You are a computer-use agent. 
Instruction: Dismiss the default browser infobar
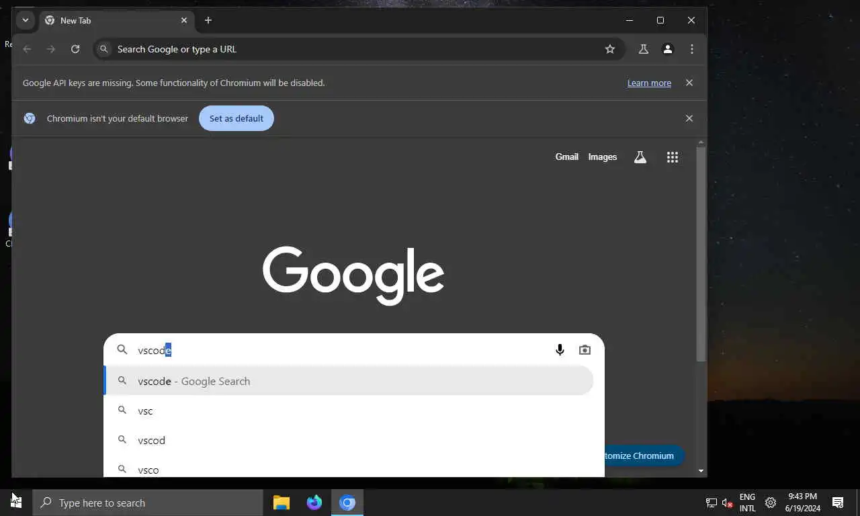(689, 118)
